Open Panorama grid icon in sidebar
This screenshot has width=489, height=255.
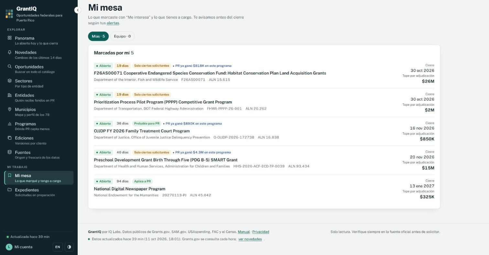click(10, 38)
